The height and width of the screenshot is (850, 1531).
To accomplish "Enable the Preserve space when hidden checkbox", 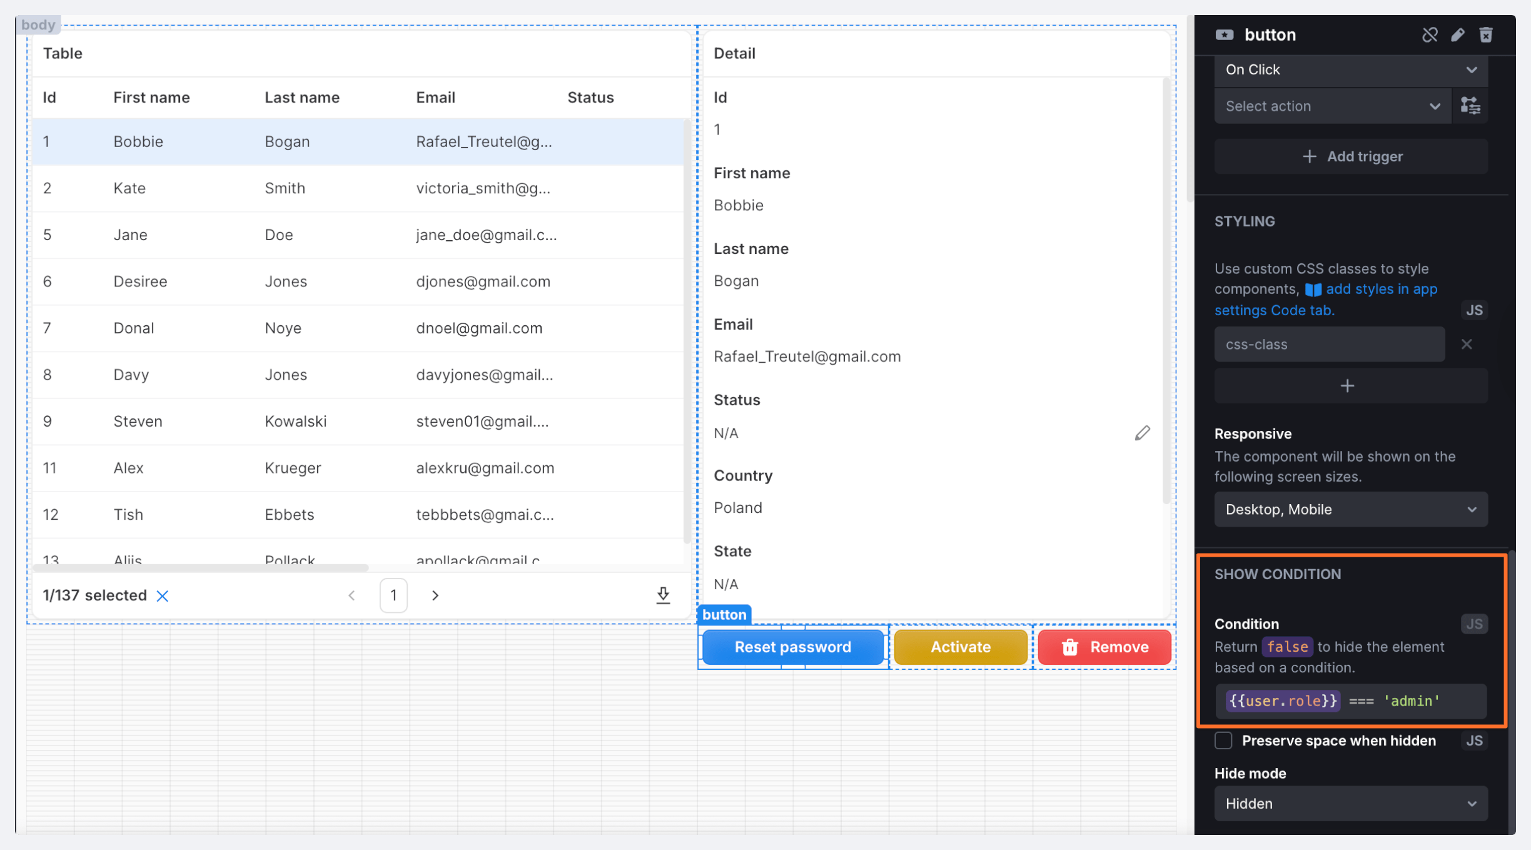I will (1223, 741).
